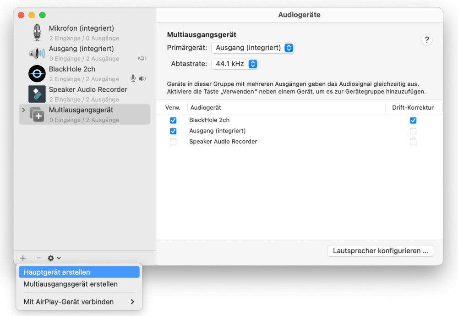
Task: Open the AirPlay submenu chevron
Action: coord(133,302)
